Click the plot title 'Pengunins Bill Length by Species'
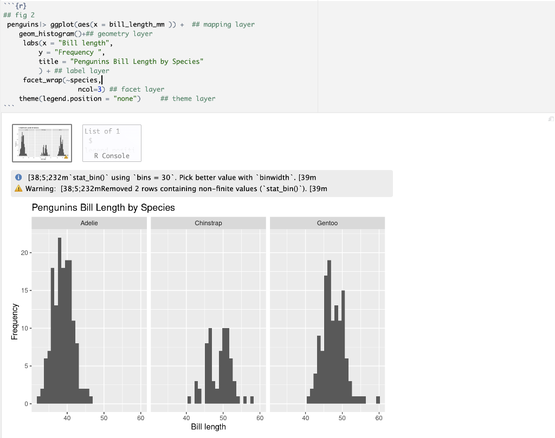This screenshot has height=438, width=555. pos(104,207)
